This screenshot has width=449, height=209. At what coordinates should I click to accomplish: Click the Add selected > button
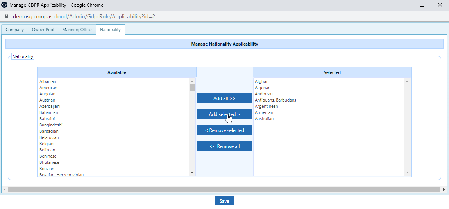pos(224,114)
